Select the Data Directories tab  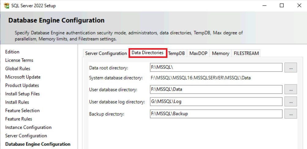click(x=148, y=53)
